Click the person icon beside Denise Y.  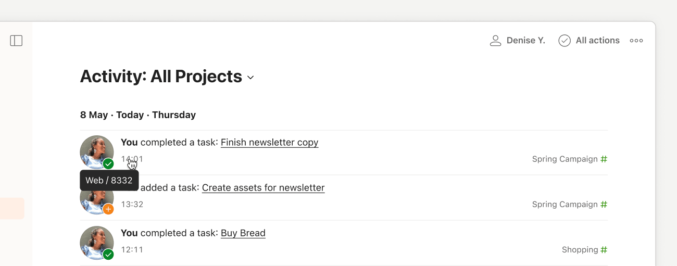tap(495, 41)
